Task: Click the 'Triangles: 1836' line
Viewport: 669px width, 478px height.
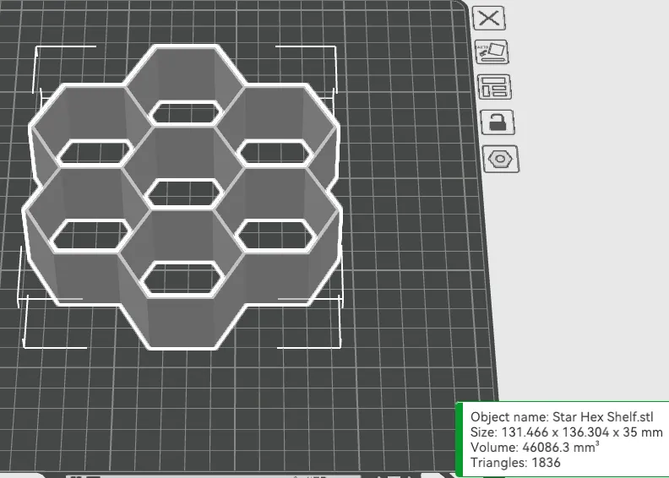Action: [x=515, y=463]
